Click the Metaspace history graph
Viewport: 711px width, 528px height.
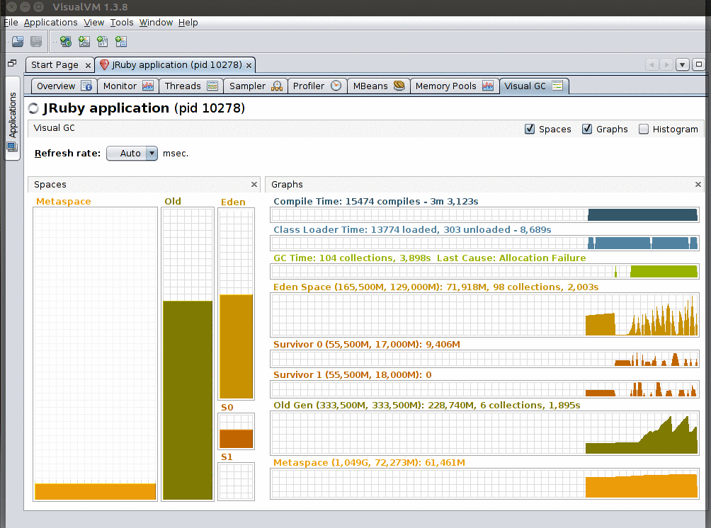pos(484,483)
